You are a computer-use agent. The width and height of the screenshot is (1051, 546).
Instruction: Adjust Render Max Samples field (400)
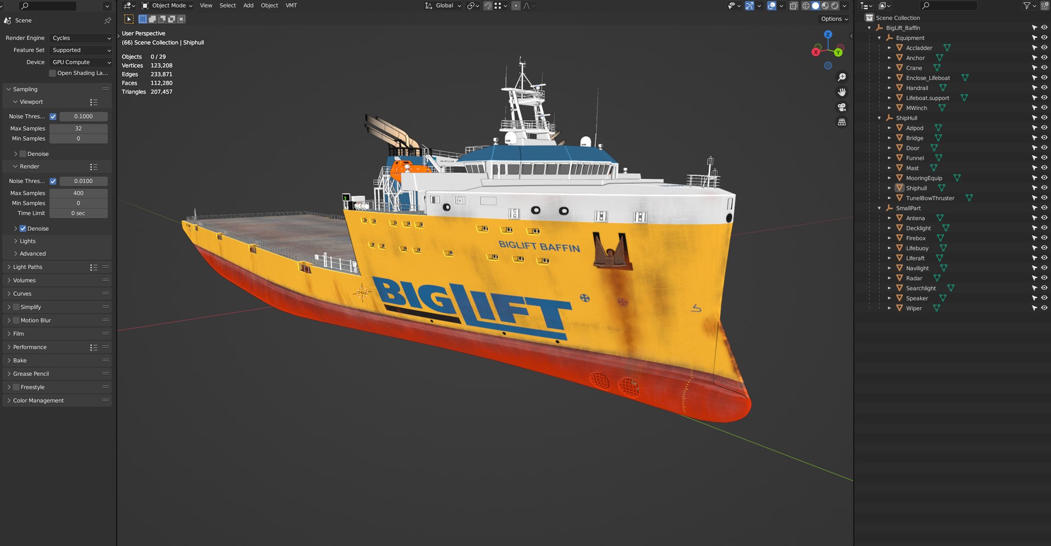pyautogui.click(x=78, y=193)
